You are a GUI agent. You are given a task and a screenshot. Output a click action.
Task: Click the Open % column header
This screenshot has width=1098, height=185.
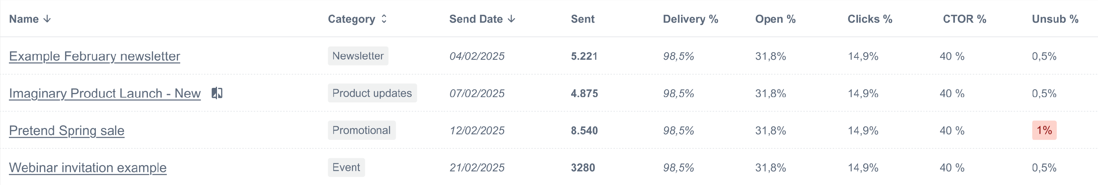(775, 19)
